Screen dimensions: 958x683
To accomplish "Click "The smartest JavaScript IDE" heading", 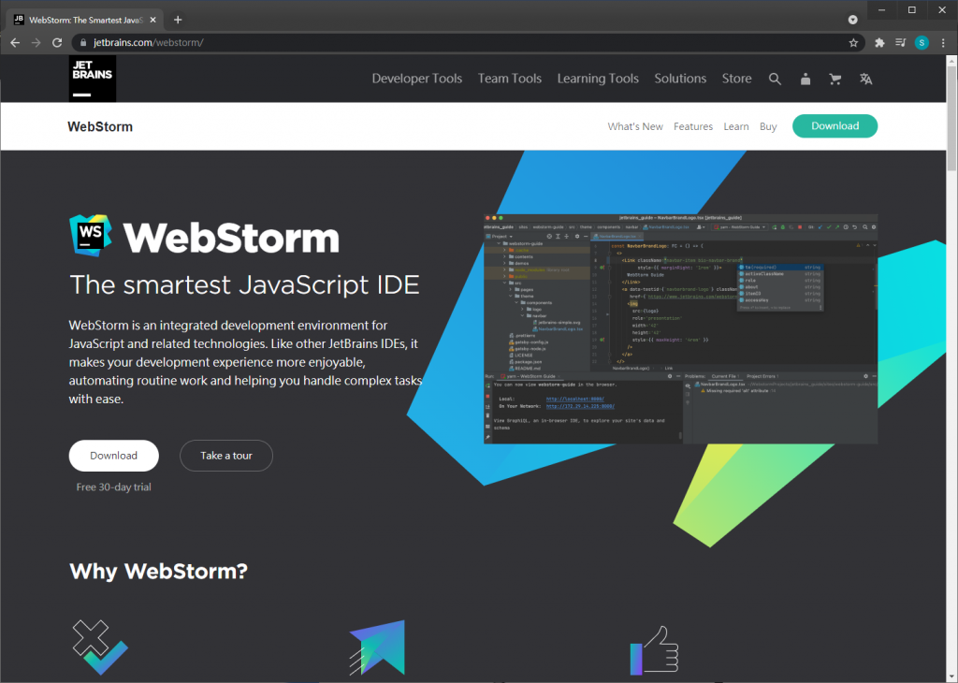I will (244, 284).
